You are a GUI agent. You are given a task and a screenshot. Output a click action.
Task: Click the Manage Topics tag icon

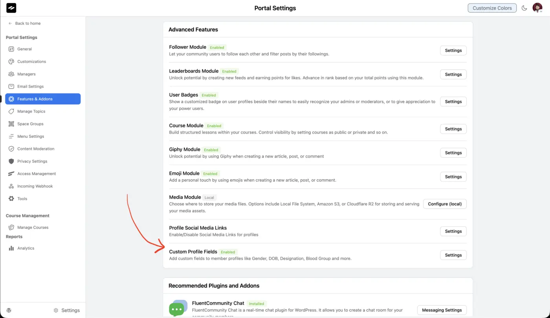(11, 111)
